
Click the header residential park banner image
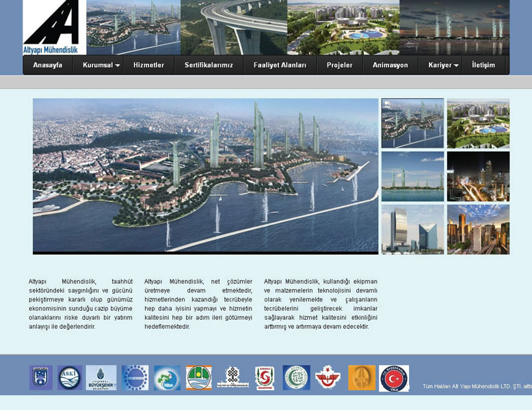coord(343,27)
